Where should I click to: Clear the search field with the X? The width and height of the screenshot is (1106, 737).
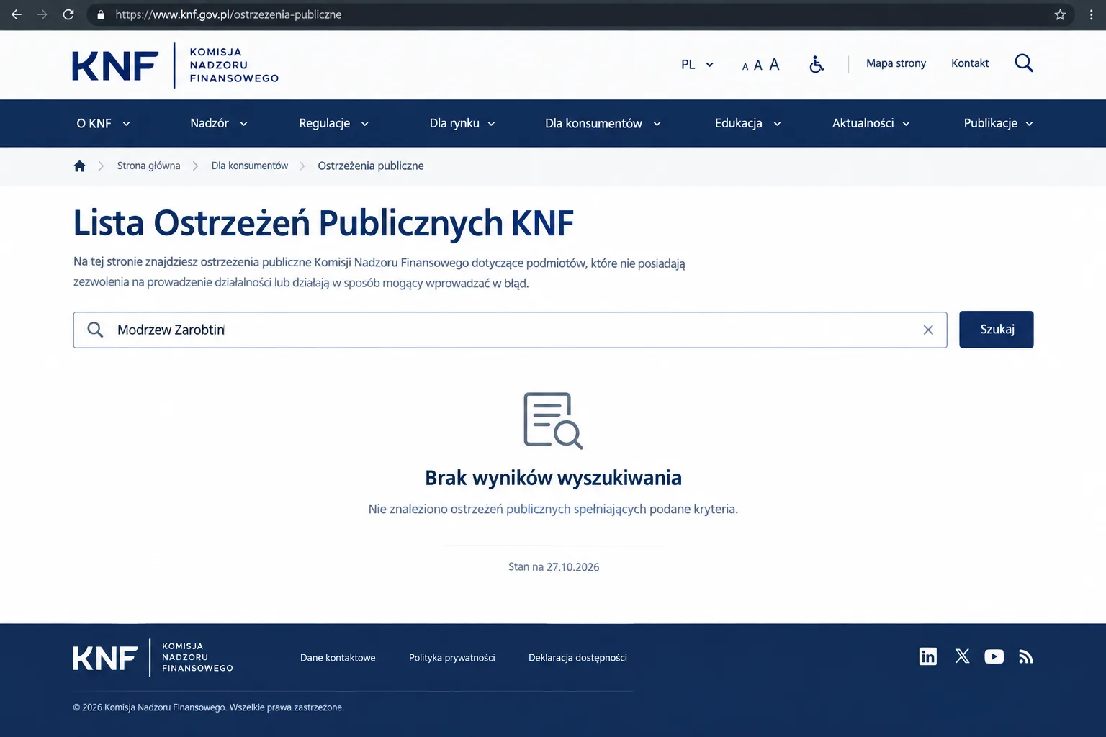pyautogui.click(x=928, y=330)
